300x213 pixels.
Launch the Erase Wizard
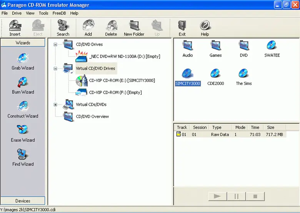pos(23,133)
